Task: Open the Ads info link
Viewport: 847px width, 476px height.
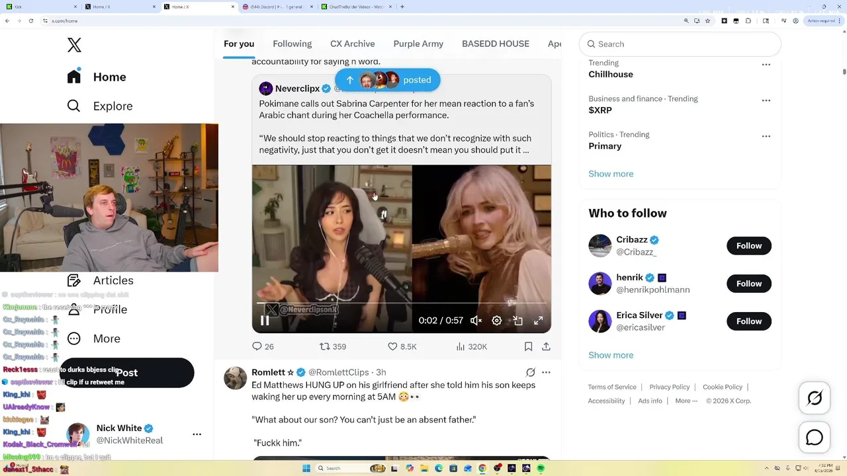Action: 650,401
